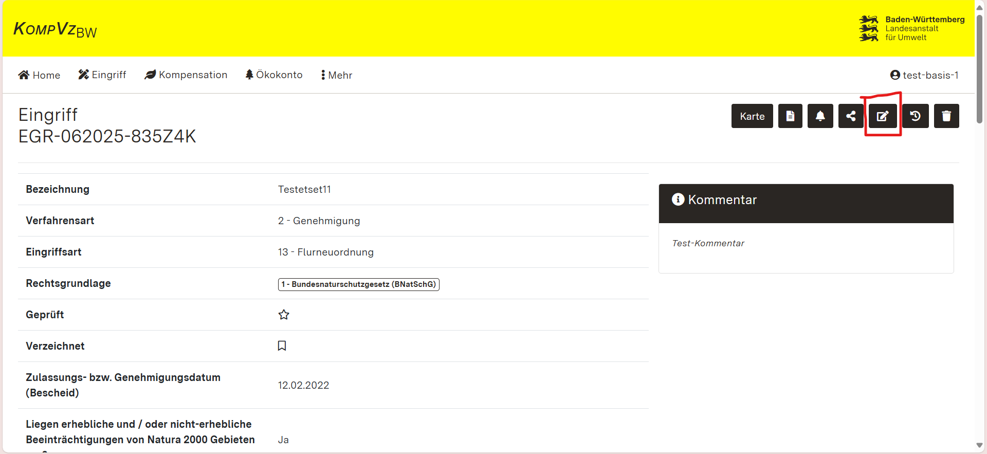Expand the Mehr menu
This screenshot has width=987, height=454.
click(337, 75)
